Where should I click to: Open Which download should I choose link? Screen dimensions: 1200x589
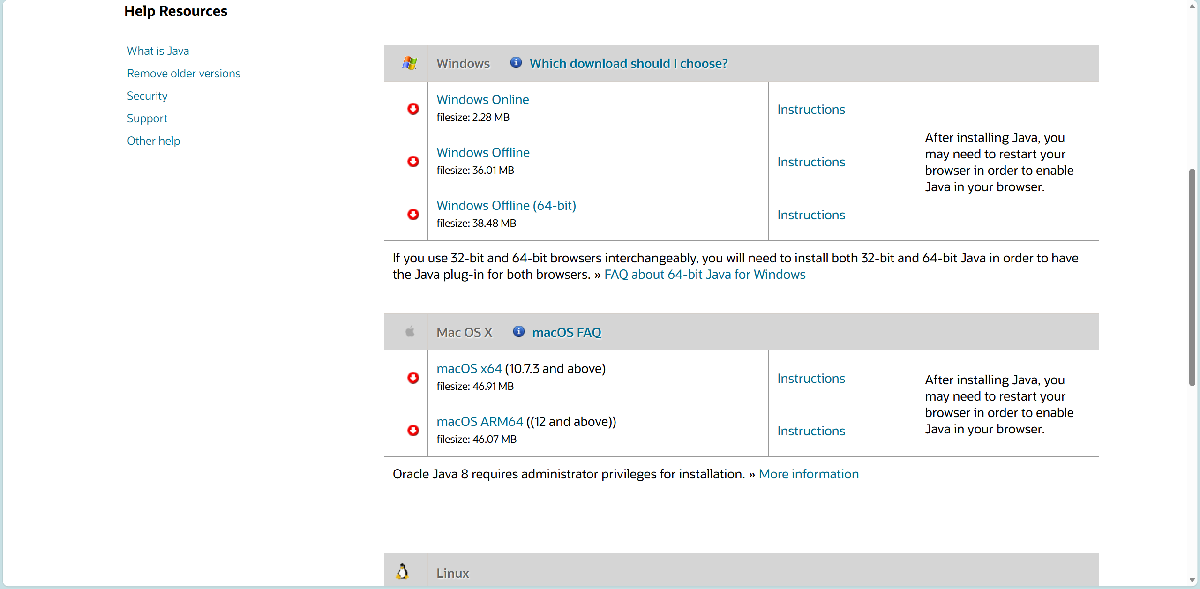(629, 64)
